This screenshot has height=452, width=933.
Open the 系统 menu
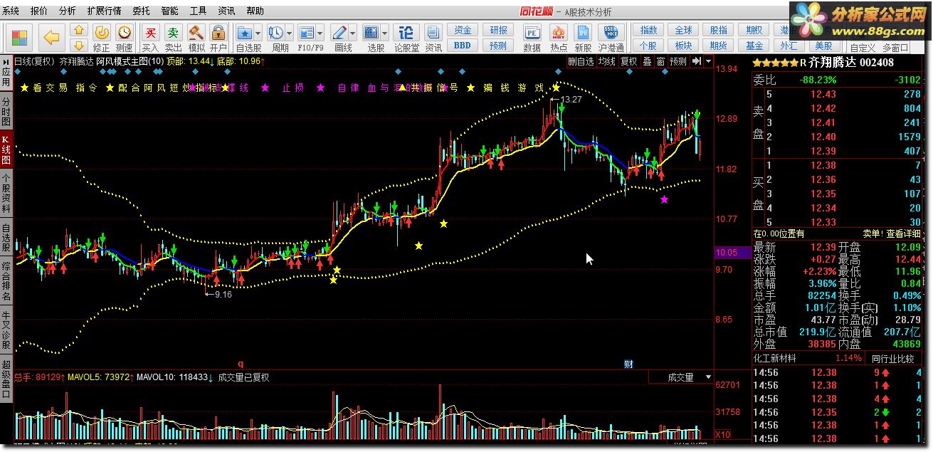tap(11, 11)
